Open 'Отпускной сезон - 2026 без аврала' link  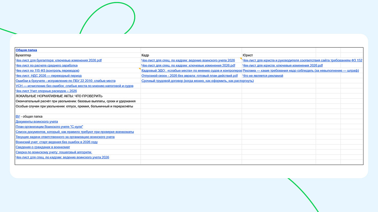tap(189, 76)
